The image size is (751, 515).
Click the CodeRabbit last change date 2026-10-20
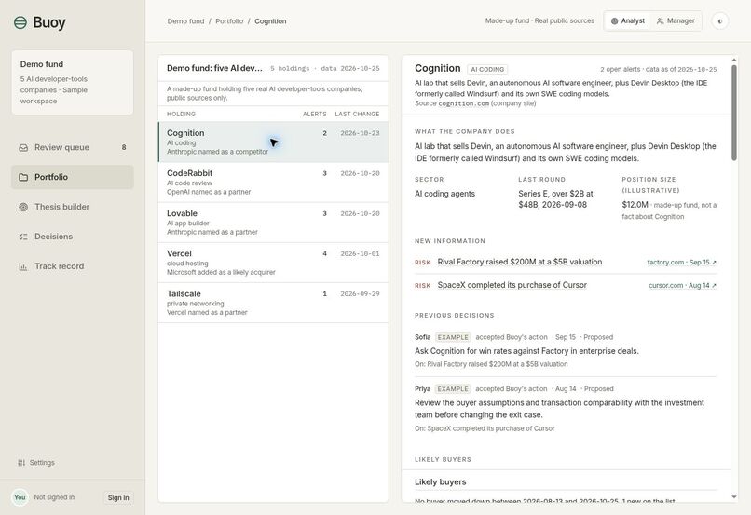(x=361, y=173)
